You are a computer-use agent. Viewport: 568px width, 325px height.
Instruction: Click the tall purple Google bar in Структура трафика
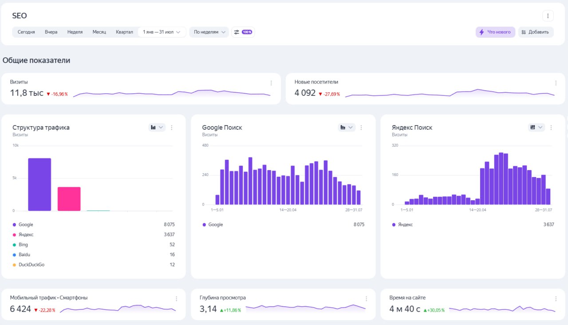39,184
